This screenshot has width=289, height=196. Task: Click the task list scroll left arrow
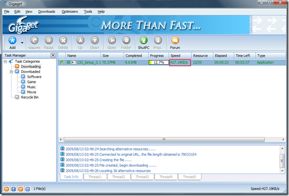pos(61,139)
